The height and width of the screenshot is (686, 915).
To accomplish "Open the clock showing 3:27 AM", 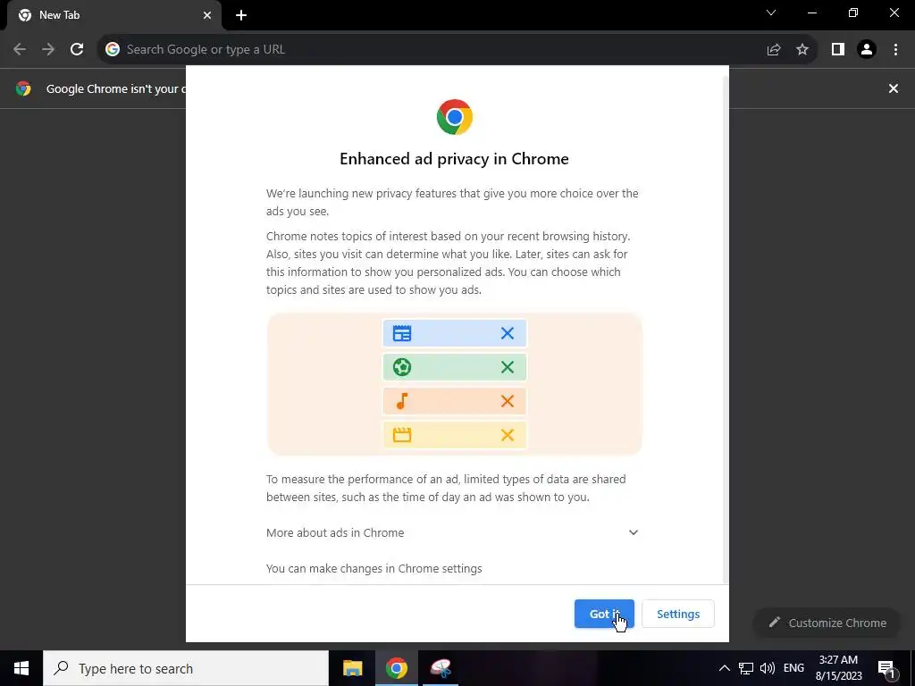I will pos(838,668).
